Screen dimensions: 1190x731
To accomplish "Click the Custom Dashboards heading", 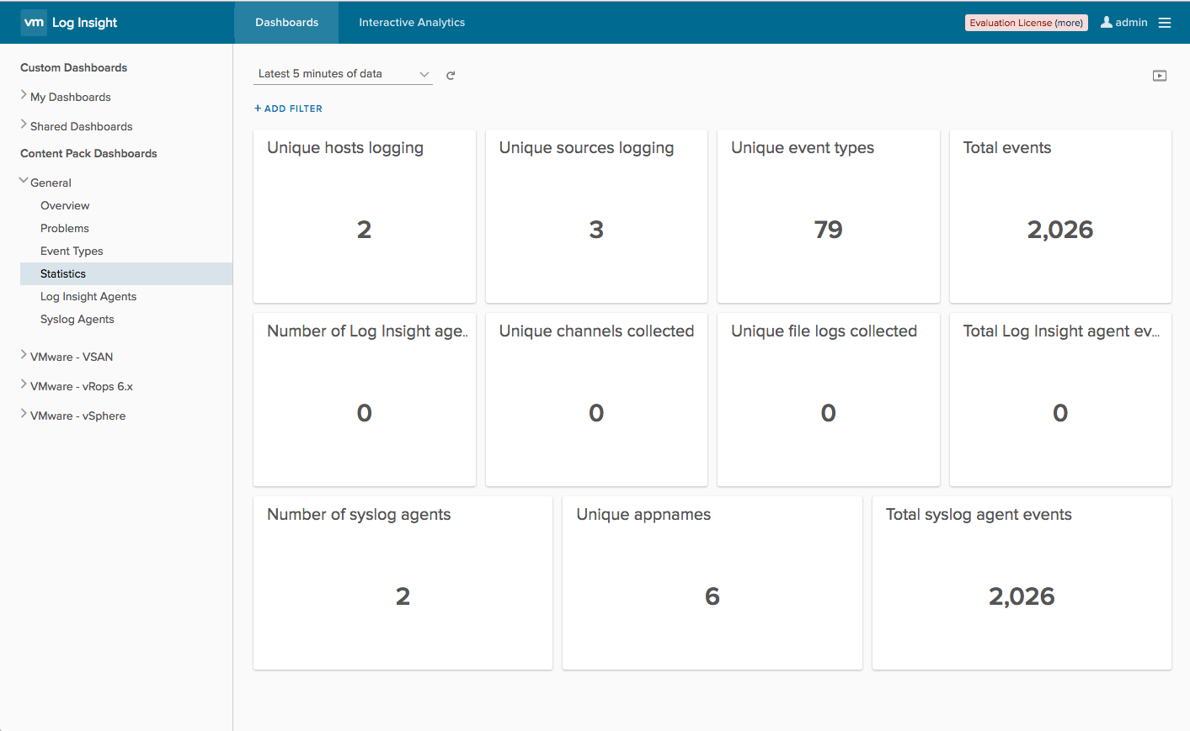I will 74,67.
